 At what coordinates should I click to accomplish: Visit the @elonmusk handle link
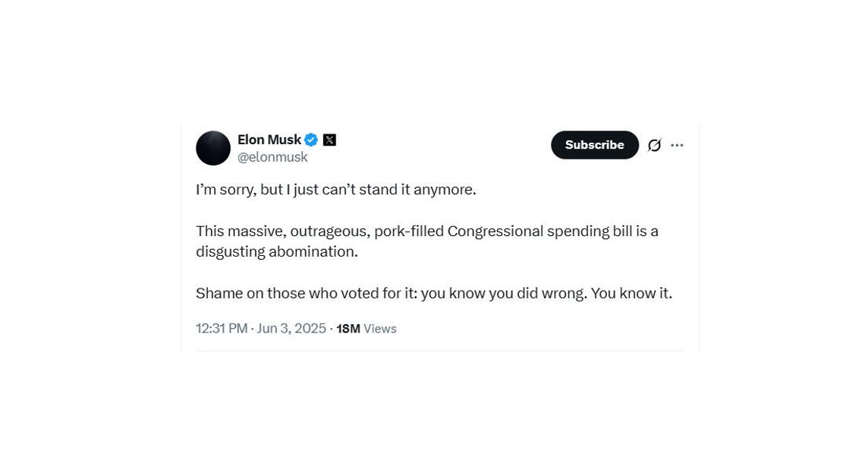272,157
